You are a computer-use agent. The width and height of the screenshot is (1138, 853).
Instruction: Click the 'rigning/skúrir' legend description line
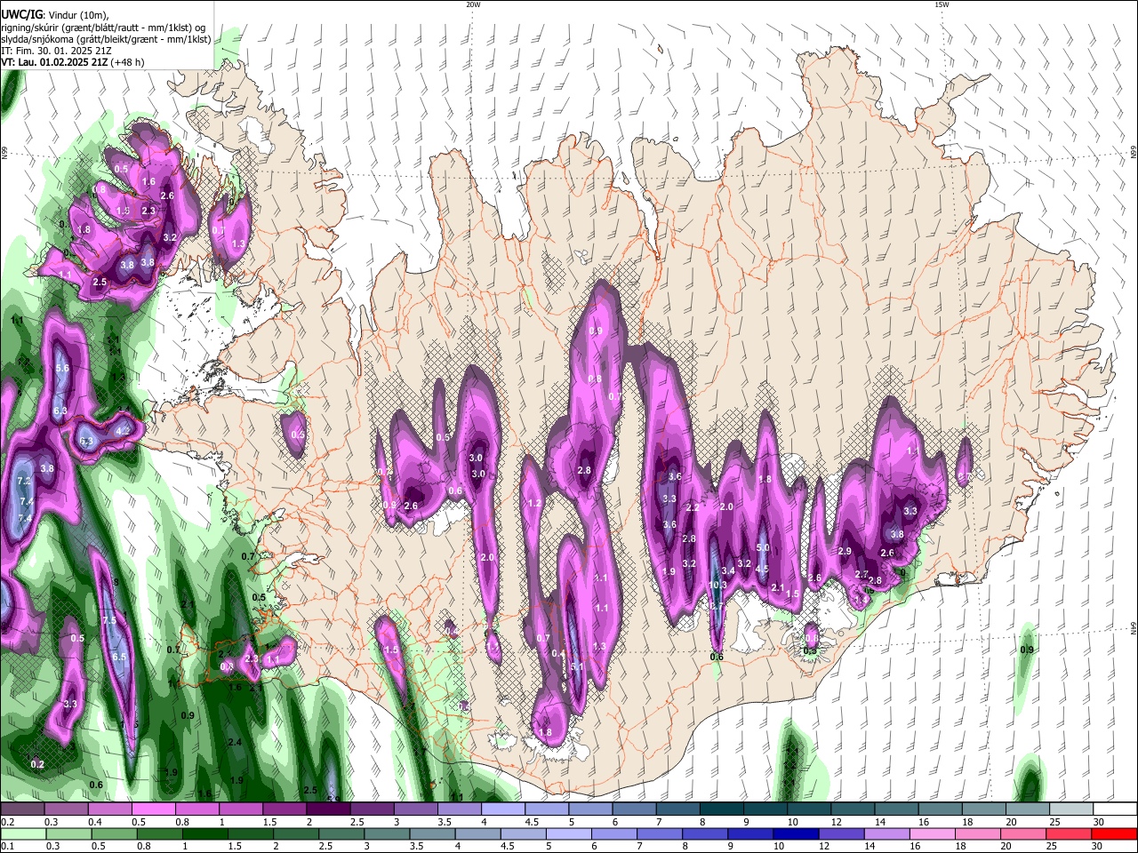point(104,27)
